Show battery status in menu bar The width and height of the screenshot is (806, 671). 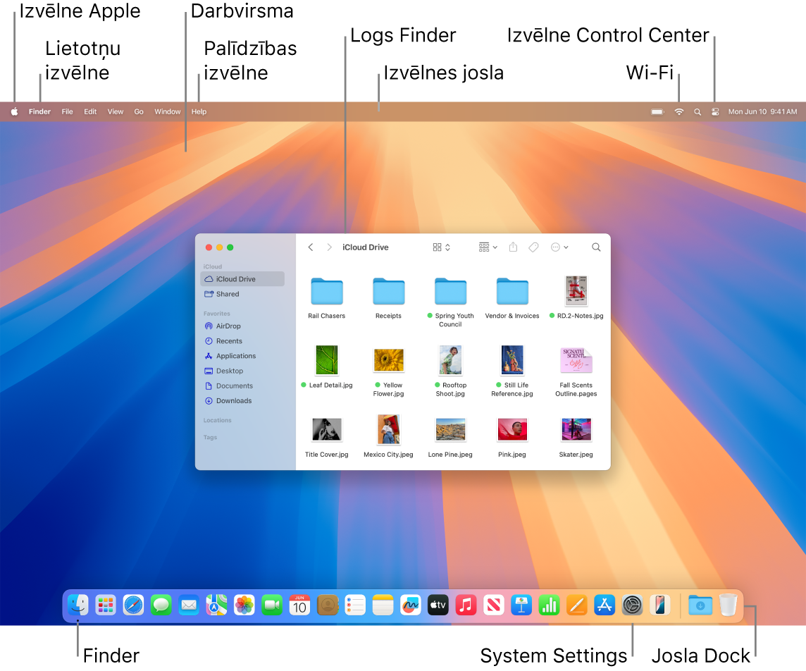tap(657, 111)
